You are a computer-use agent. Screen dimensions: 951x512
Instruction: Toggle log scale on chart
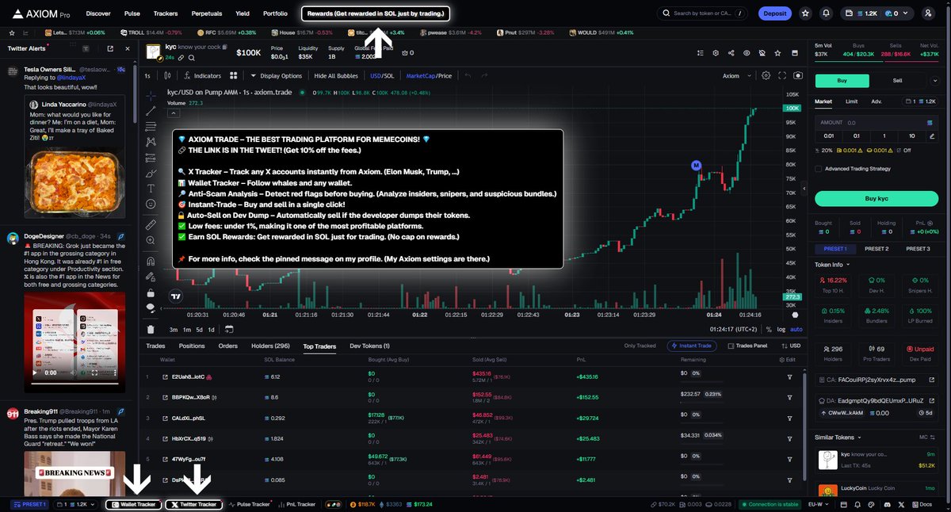pos(781,329)
